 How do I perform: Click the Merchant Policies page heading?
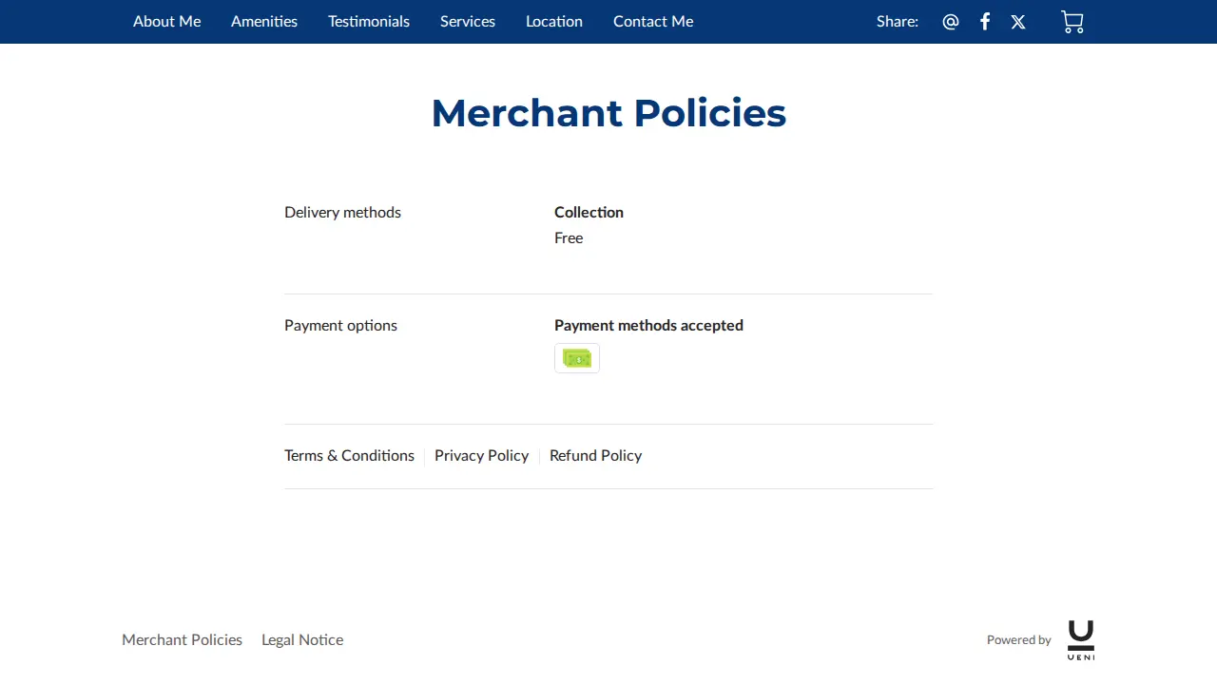click(x=608, y=113)
